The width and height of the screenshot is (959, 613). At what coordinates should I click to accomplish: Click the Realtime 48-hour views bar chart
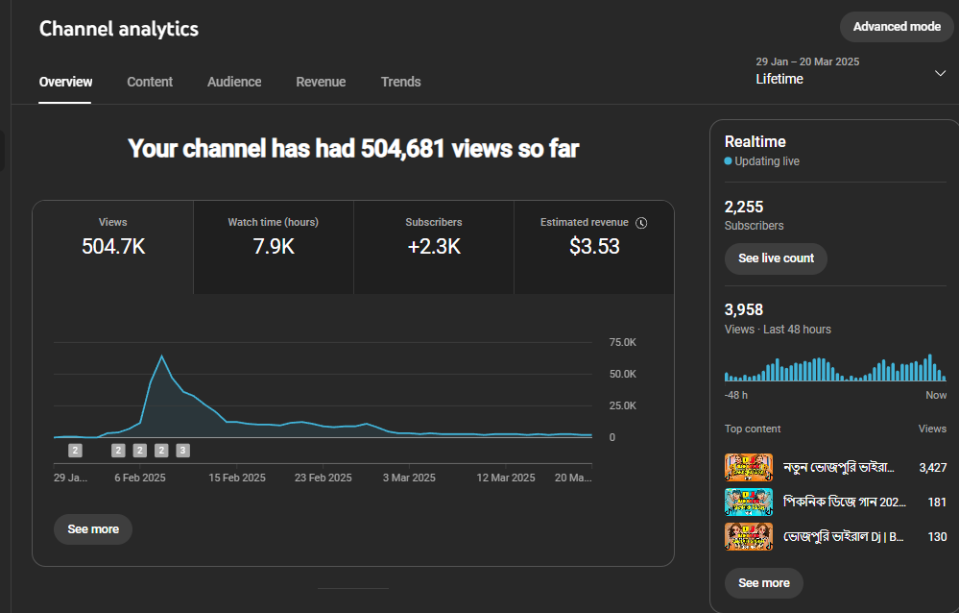click(834, 369)
